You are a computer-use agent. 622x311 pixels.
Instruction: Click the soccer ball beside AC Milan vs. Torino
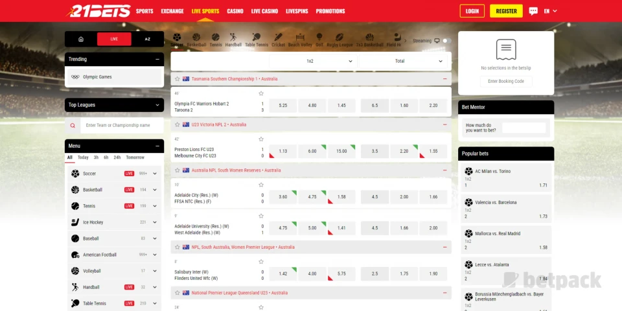(x=469, y=171)
